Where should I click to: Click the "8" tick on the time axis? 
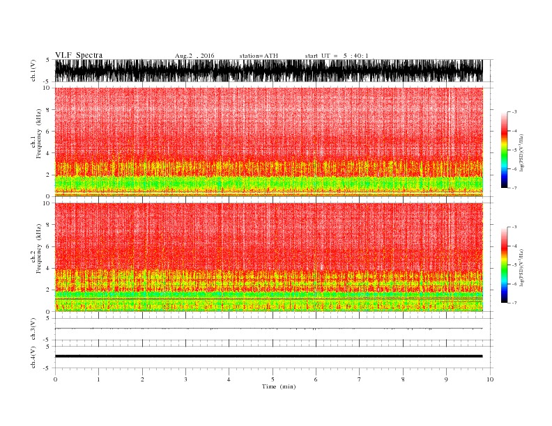pyautogui.click(x=403, y=379)
